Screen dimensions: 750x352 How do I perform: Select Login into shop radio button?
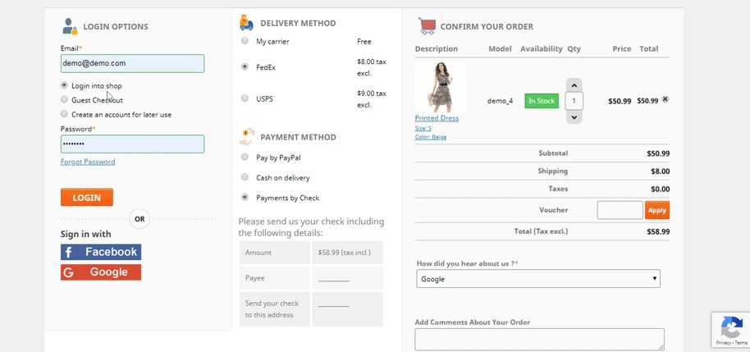pyautogui.click(x=64, y=85)
